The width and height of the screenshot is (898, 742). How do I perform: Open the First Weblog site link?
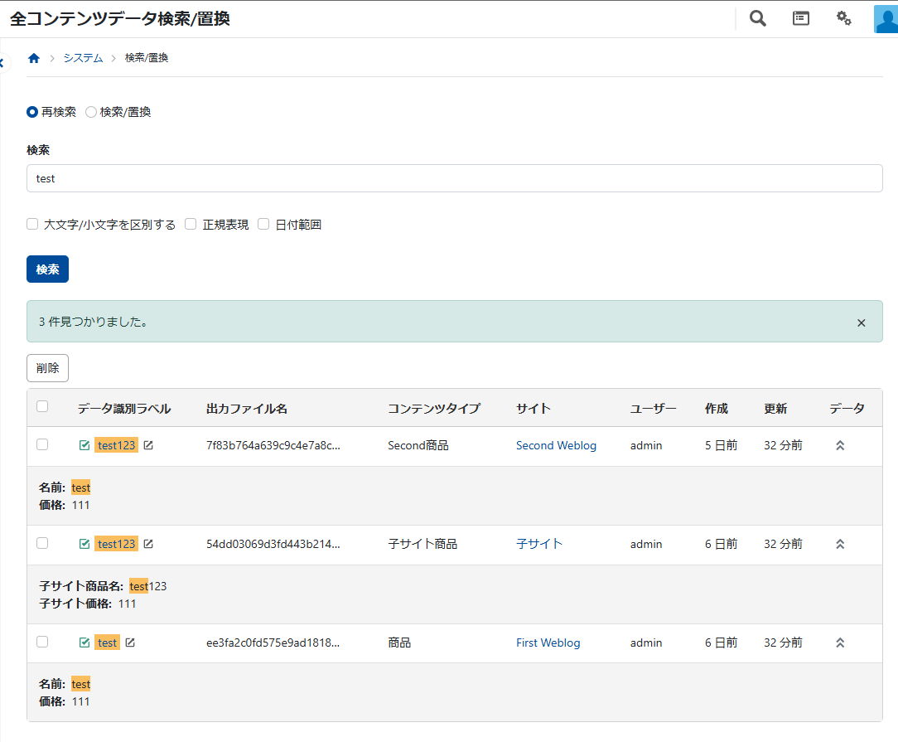tap(548, 643)
